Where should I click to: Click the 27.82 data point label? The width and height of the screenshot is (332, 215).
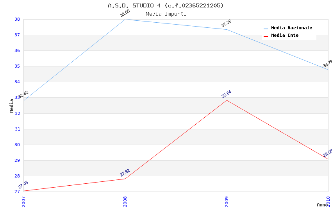(x=125, y=173)
